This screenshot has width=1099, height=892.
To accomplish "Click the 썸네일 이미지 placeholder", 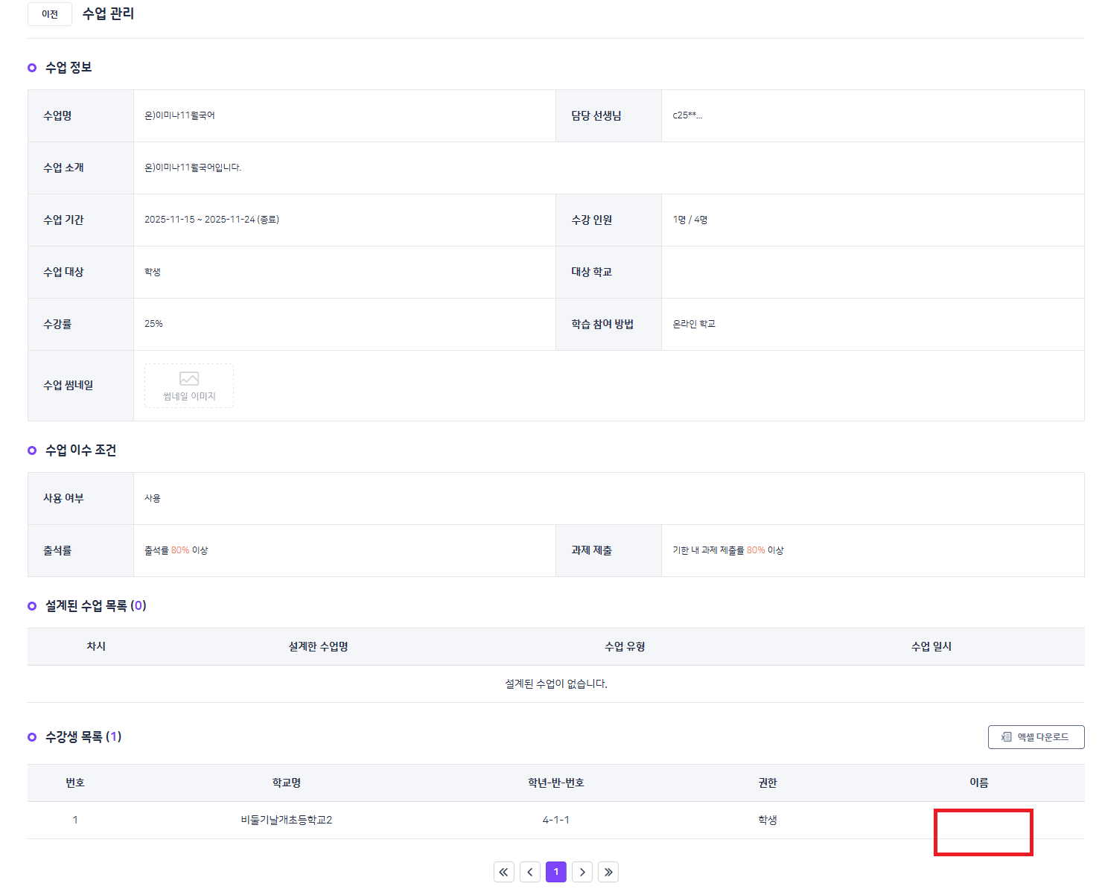I will 189,386.
